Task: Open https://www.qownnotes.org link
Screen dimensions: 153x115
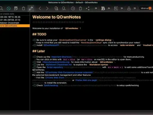Action: click(x=56, y=62)
